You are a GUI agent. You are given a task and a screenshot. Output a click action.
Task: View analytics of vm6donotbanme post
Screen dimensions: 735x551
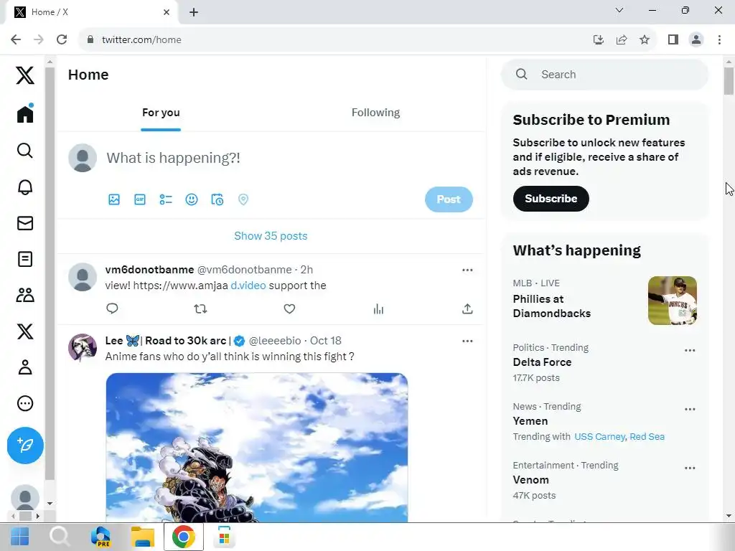point(378,309)
